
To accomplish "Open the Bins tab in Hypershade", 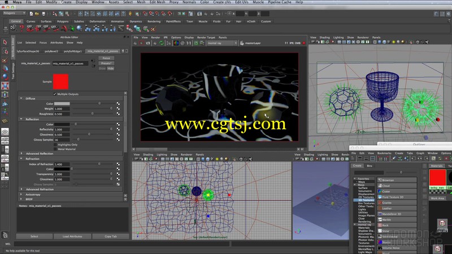I will click(370, 165).
